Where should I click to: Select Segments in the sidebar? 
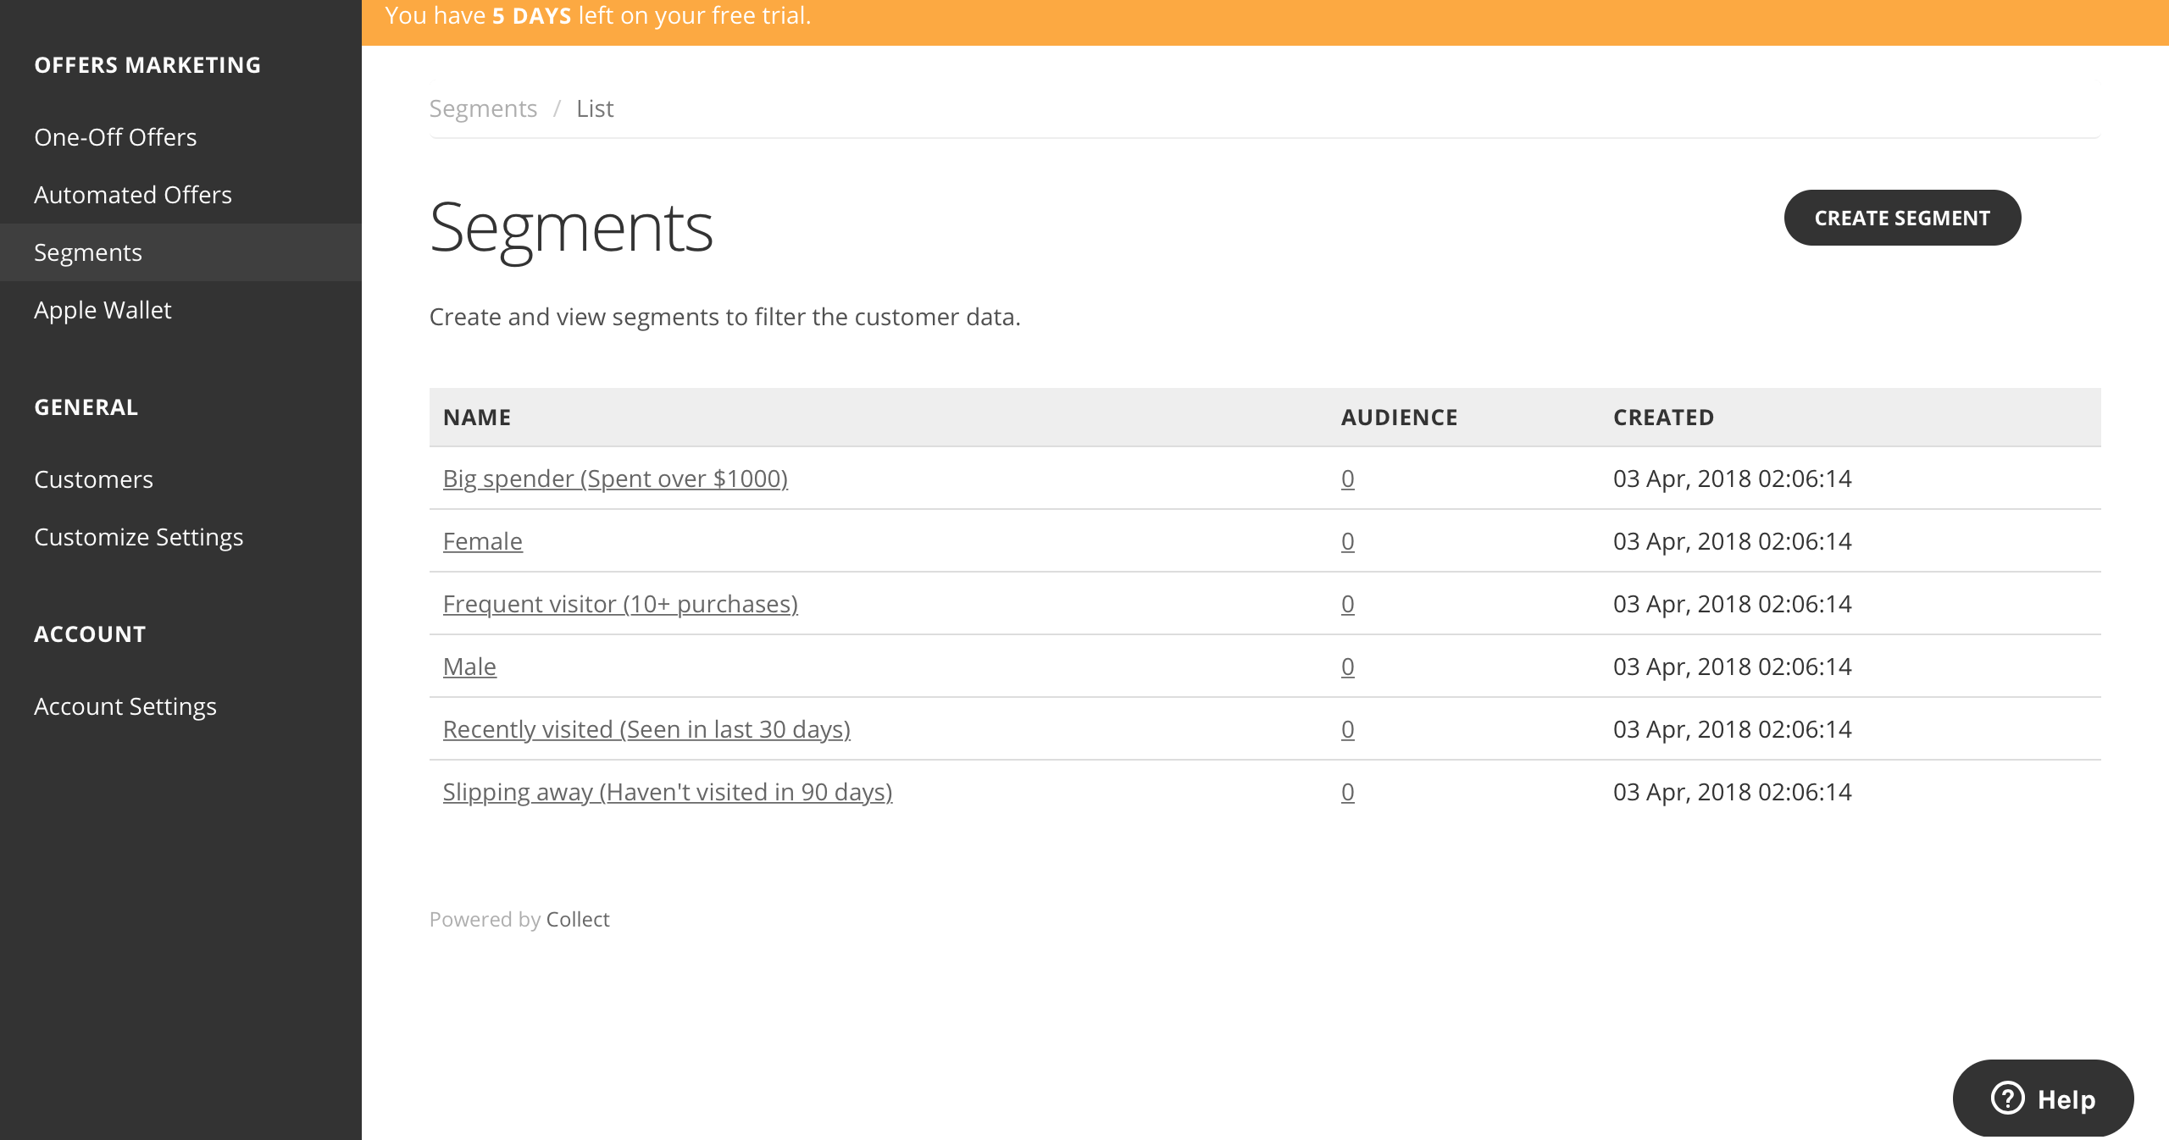pos(88,252)
